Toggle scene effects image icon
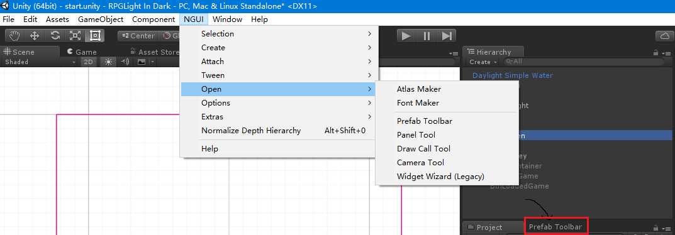This screenshot has height=235, width=675. pos(141,62)
